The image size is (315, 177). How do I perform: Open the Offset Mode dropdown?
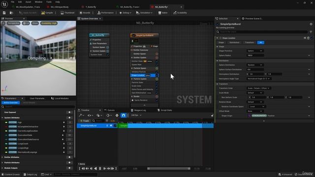tap(255, 111)
